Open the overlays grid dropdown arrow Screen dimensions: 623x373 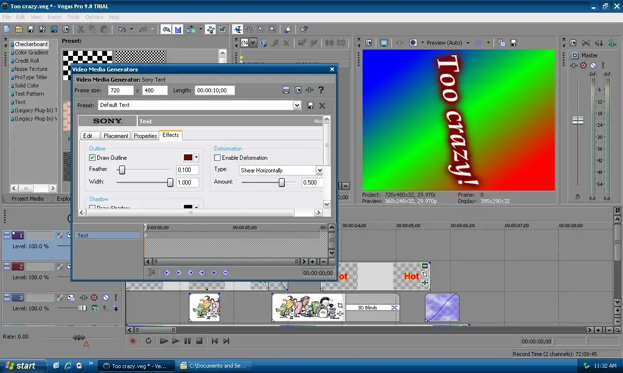pyautogui.click(x=488, y=43)
